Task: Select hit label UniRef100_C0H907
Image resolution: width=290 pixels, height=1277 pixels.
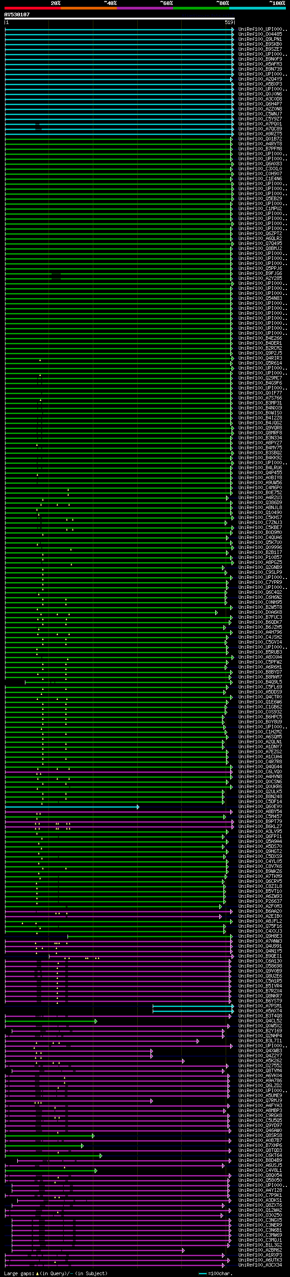Action: coord(260,173)
